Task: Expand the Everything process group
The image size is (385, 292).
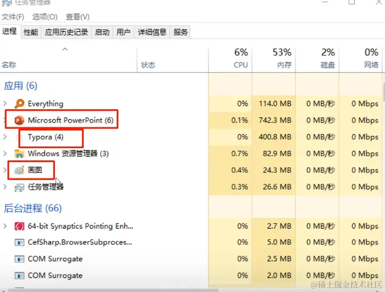Action: coord(5,103)
